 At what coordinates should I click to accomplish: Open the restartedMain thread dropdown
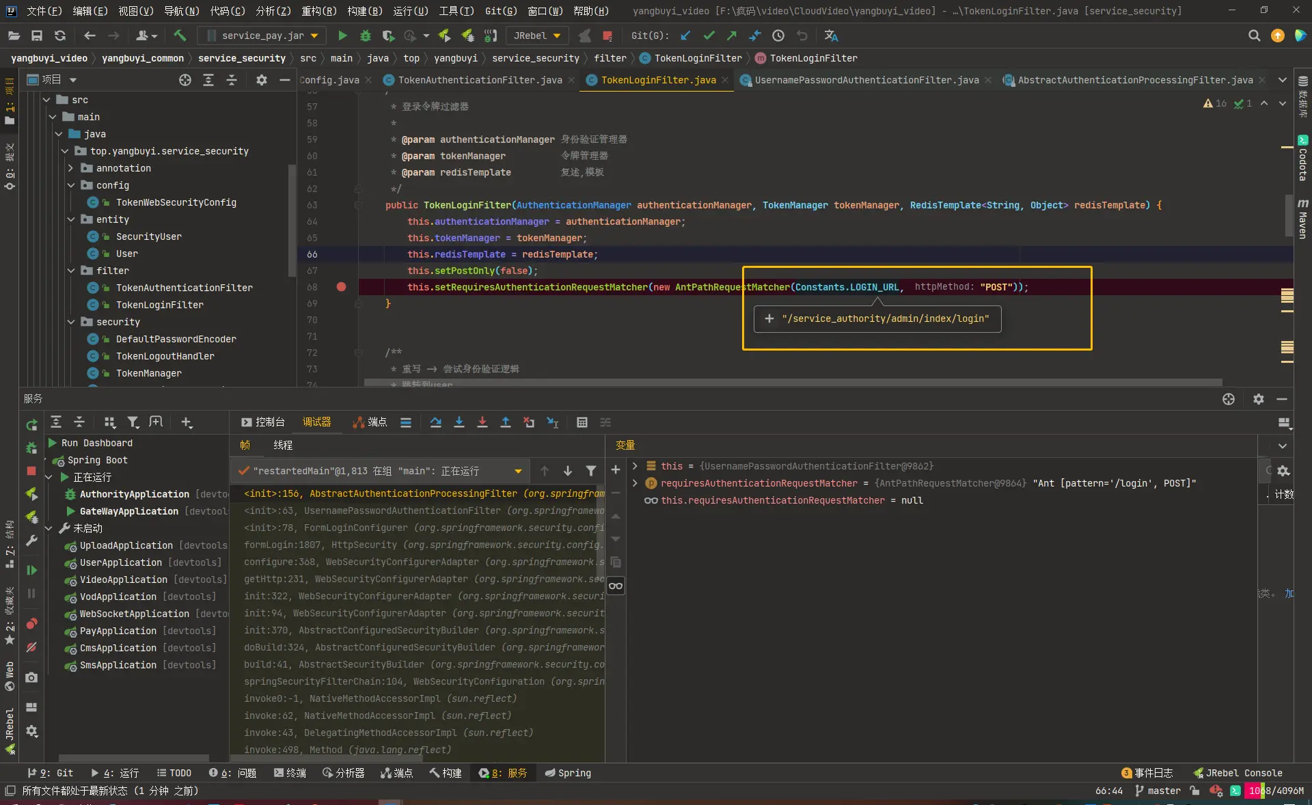(379, 471)
